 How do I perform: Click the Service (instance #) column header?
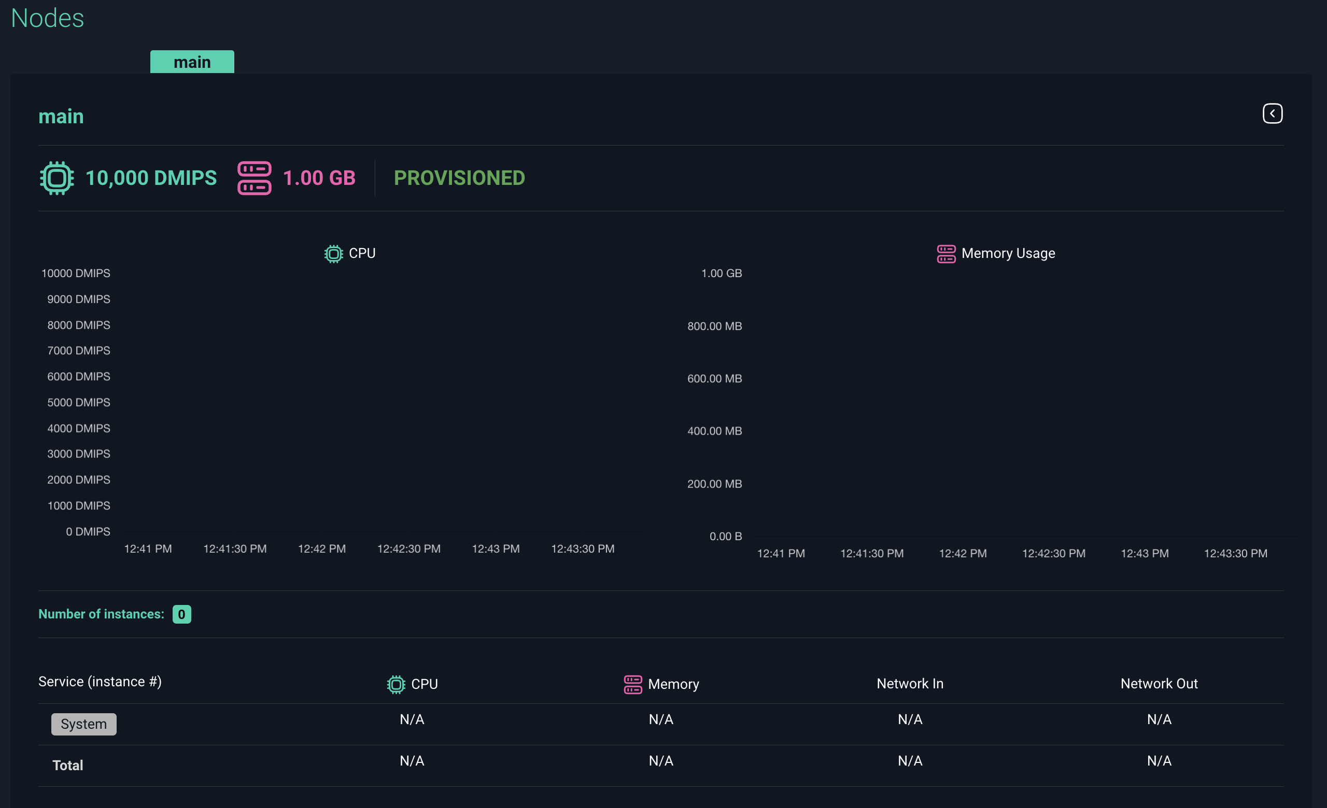pos(100,682)
